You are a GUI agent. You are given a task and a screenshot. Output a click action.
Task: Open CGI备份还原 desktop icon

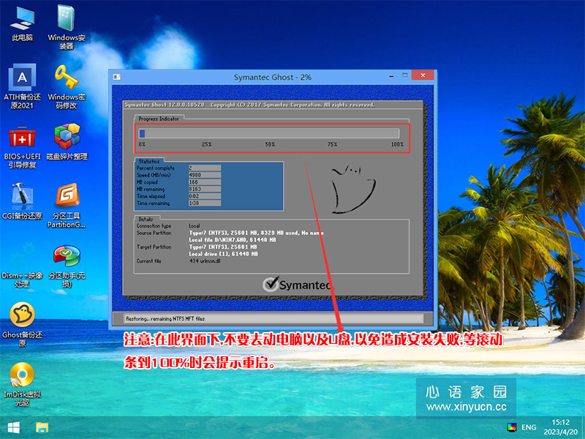(23, 200)
